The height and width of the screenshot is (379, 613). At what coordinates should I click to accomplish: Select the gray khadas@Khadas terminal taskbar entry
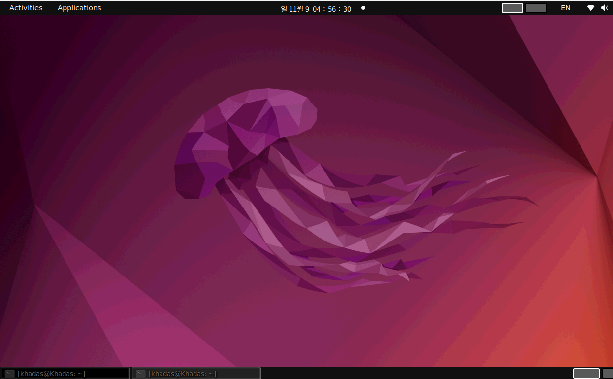coord(196,374)
